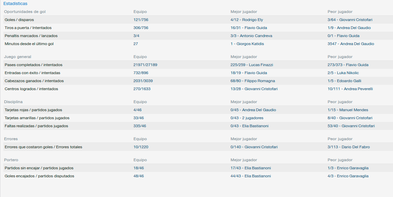Open 1/15 - Manuel Mendes red cards
Viewport: 393px width, 197px height.
(x=348, y=110)
